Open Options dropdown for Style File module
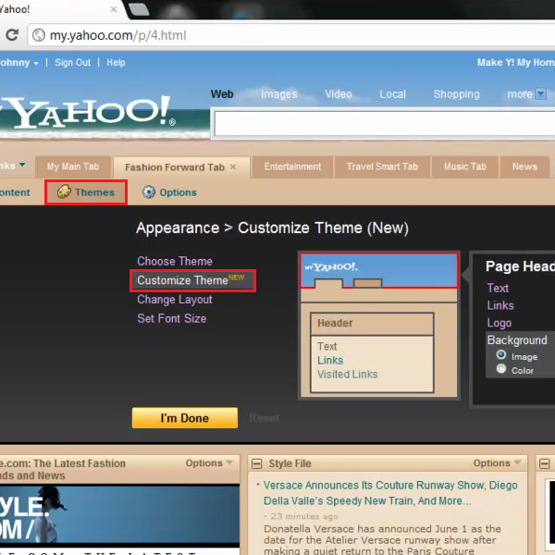 point(497,463)
